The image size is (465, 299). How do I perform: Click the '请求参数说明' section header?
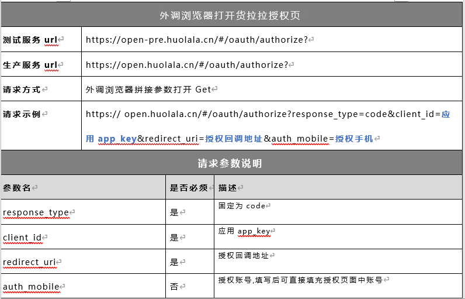point(230,163)
